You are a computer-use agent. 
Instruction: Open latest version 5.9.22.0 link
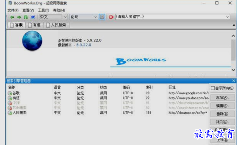point(84,45)
